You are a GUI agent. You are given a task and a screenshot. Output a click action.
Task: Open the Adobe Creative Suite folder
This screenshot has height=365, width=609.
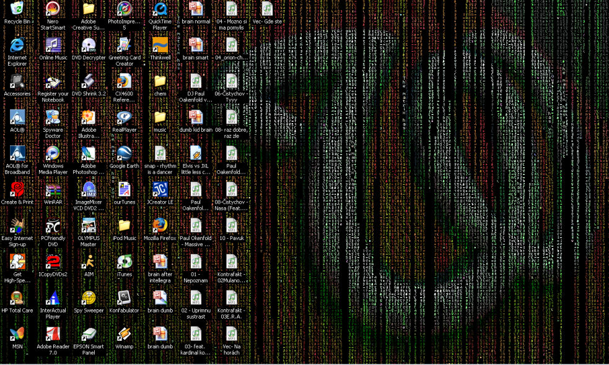click(x=89, y=9)
